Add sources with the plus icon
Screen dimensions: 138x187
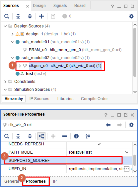pyautogui.click(x=41, y=16)
